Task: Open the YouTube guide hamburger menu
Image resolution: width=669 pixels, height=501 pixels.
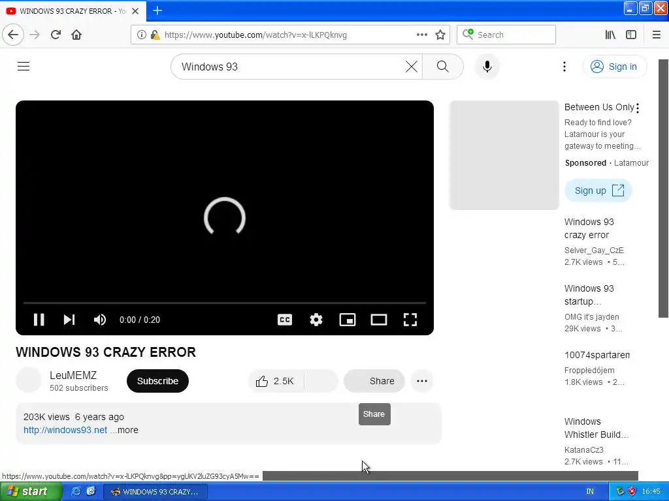Action: pyautogui.click(x=24, y=67)
